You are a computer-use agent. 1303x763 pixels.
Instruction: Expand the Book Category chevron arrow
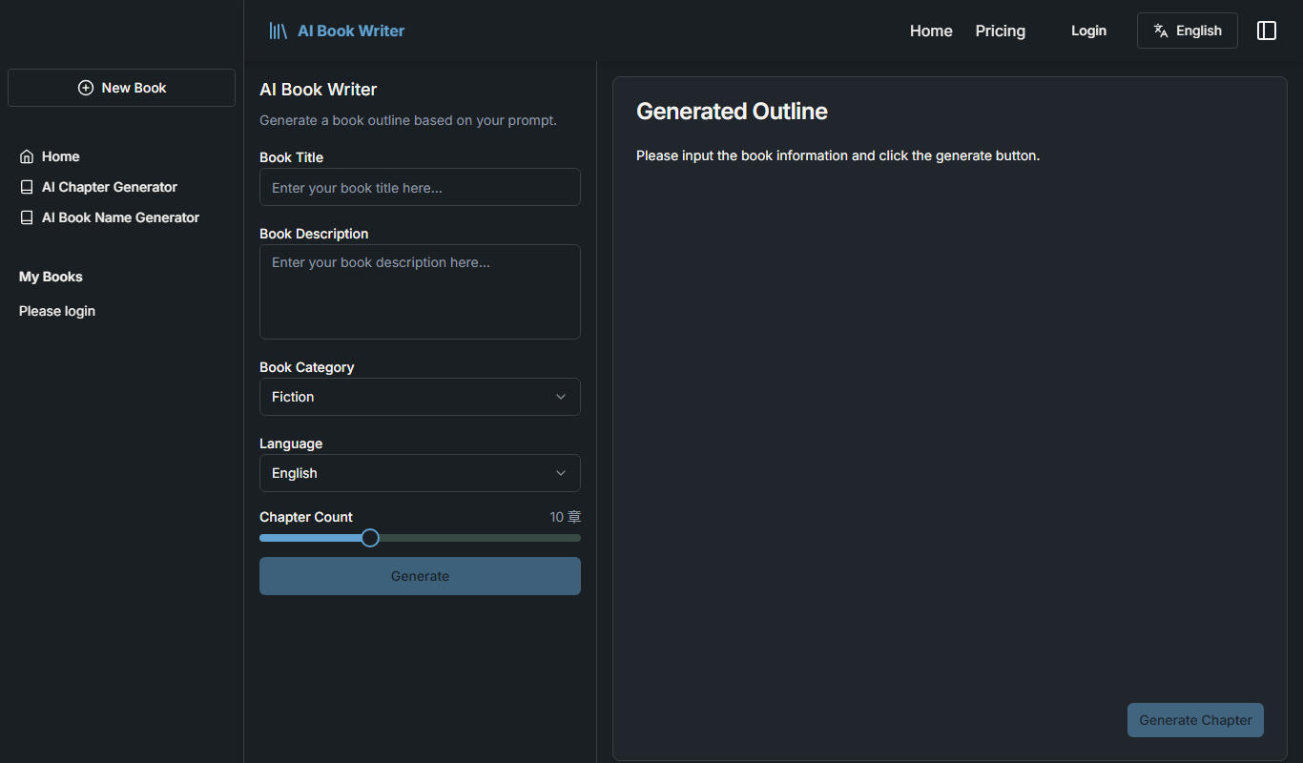pos(561,397)
